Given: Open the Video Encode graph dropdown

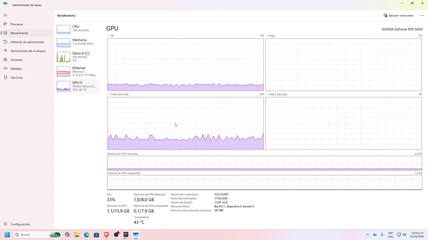Looking at the screenshot, I should click(x=109, y=94).
